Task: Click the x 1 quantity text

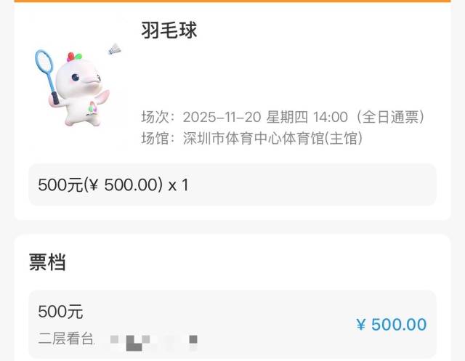Action: 178,185
